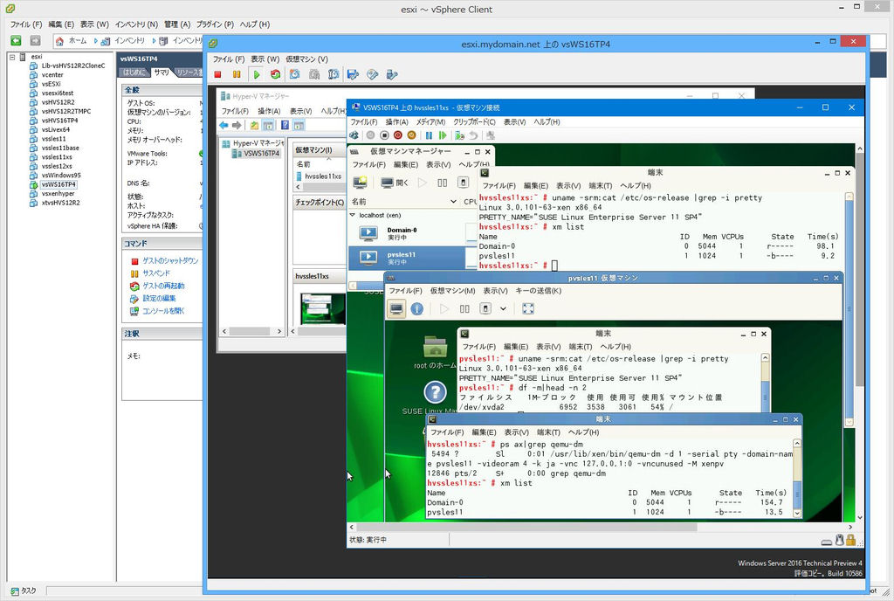Click the turn off icon in the hvssles11xs connection toolbar

[384, 135]
